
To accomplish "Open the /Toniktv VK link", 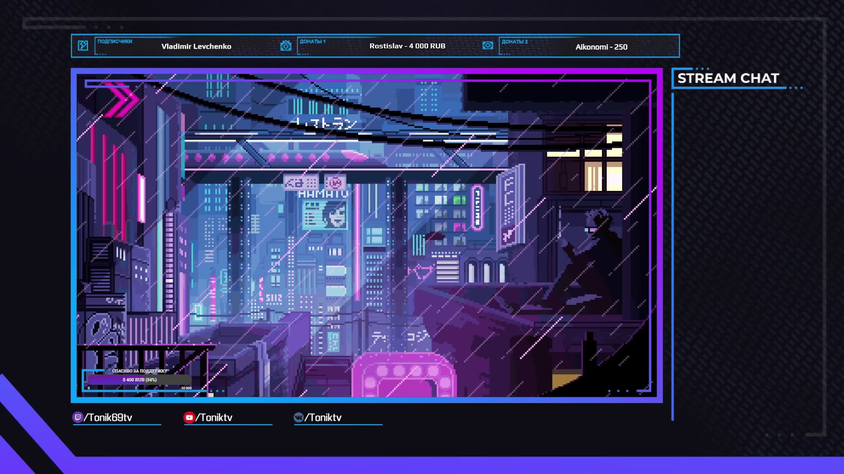I will pyautogui.click(x=323, y=417).
